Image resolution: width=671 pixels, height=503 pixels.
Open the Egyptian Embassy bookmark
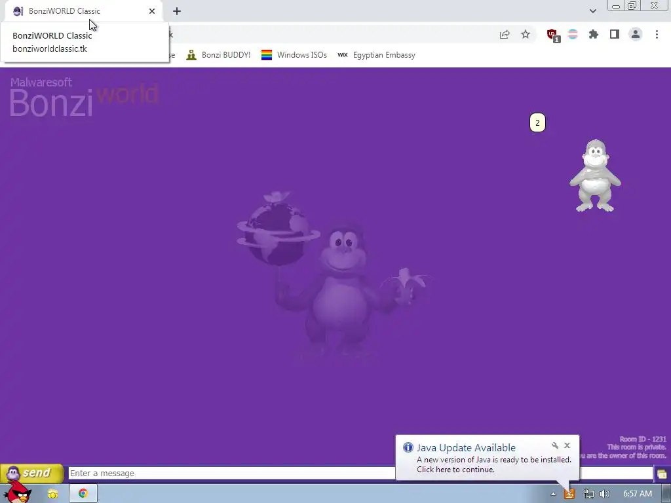[376, 55]
